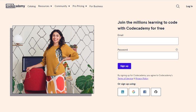Screen dimensions: 196x112
Task: Click the Codecademy logo
Action: [x=15, y=6]
